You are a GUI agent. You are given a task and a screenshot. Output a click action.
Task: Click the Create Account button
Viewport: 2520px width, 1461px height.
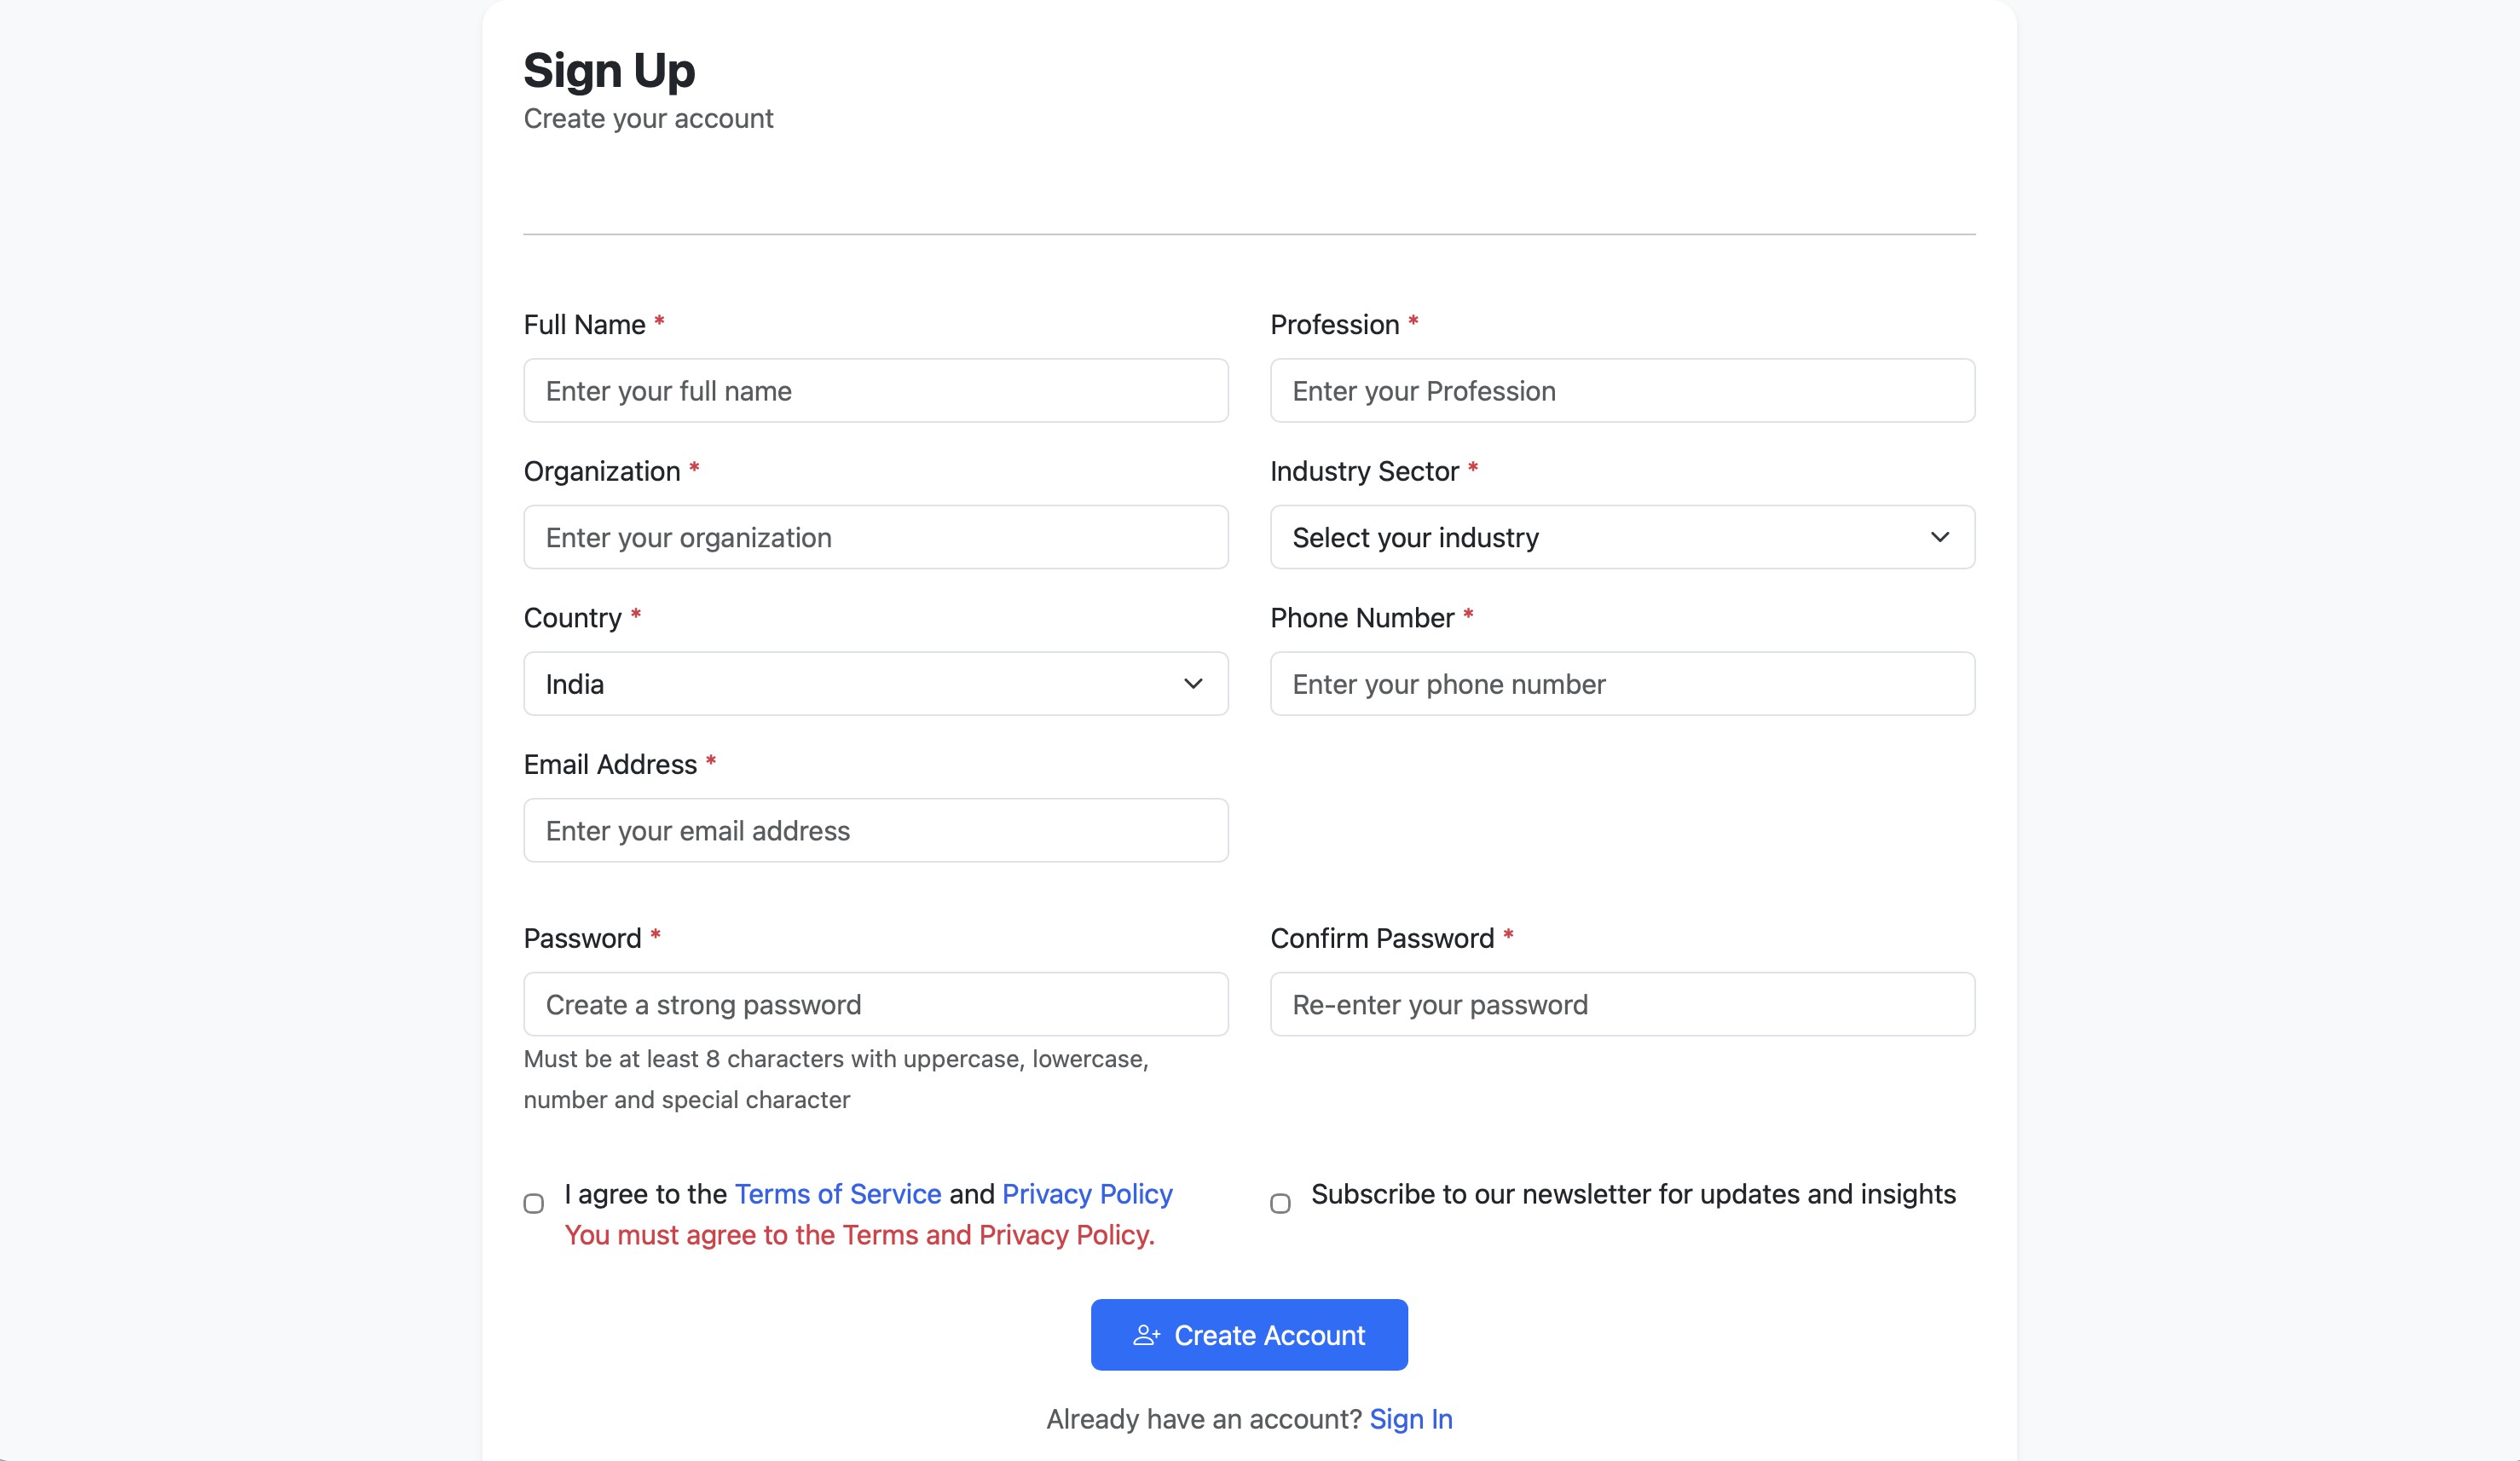[x=1248, y=1334]
